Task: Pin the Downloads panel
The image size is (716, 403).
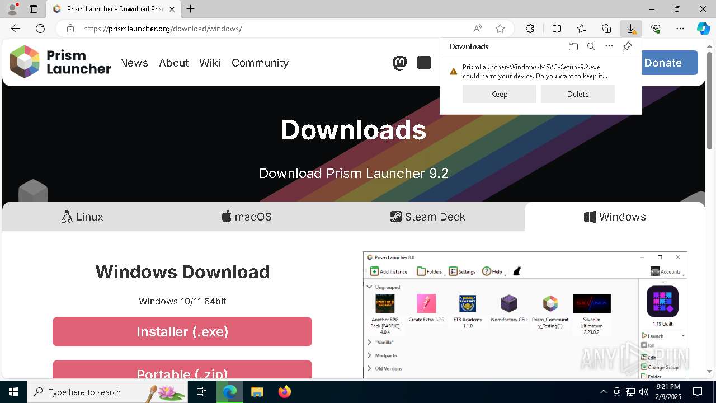Action: [x=627, y=46]
